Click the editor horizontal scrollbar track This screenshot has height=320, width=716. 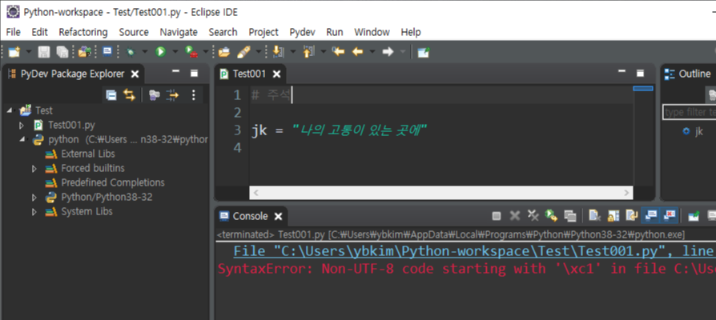(x=441, y=192)
